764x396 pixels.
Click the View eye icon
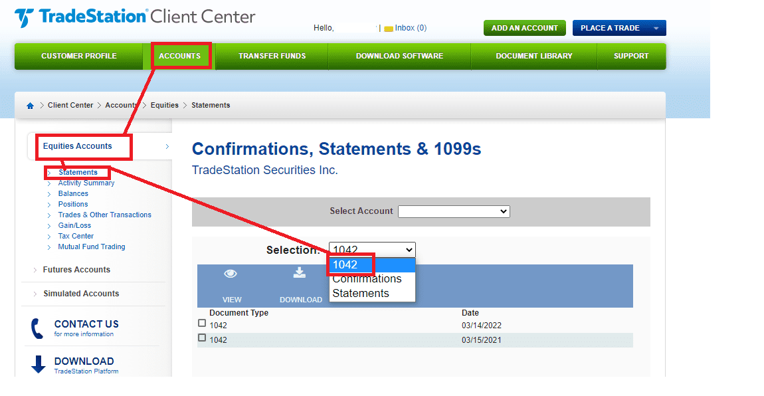point(231,274)
